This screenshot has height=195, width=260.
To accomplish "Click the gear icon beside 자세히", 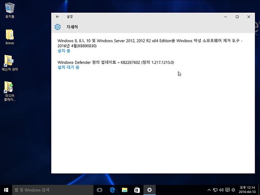I will pos(57,27).
